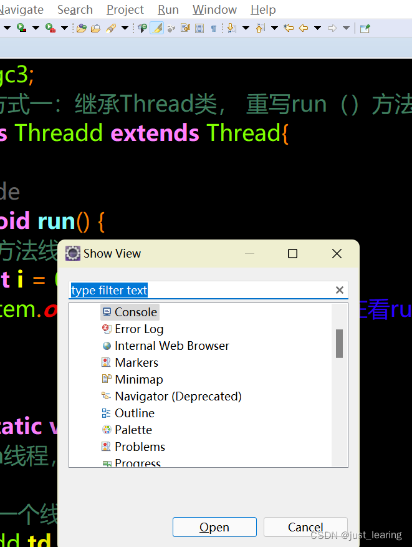Screen dimensions: 412x547
Task: Click the Show View dialog title icon
Action: pos(73,253)
